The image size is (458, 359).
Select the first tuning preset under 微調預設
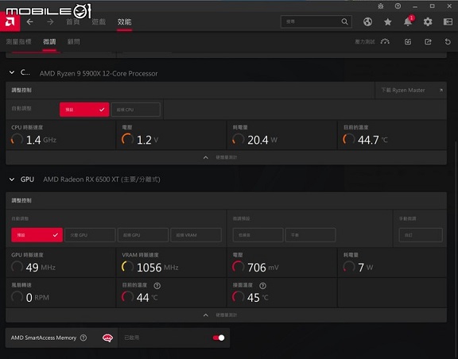coord(258,235)
